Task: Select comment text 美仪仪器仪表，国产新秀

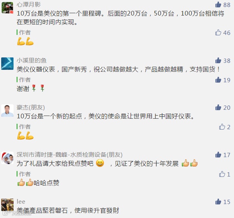Action: [52, 69]
